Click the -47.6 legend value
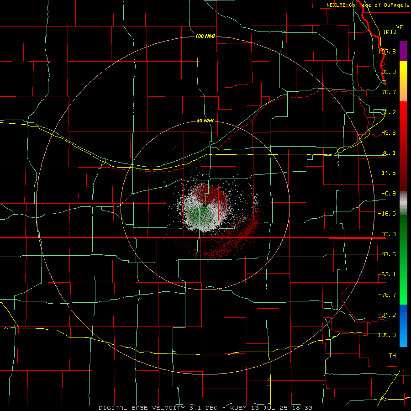This screenshot has height=411, width=411. [x=387, y=254]
